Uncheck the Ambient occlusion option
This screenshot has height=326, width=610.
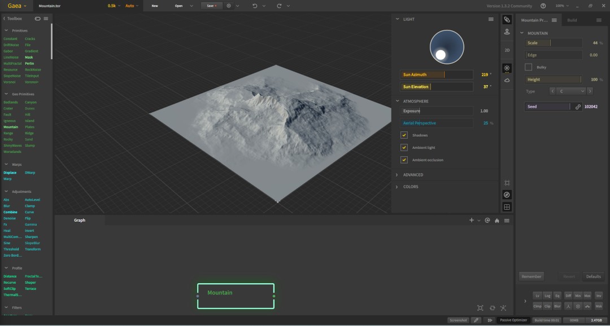(404, 160)
